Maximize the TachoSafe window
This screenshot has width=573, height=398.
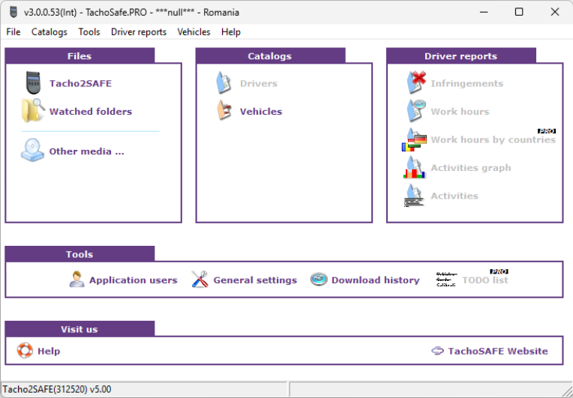(519, 12)
